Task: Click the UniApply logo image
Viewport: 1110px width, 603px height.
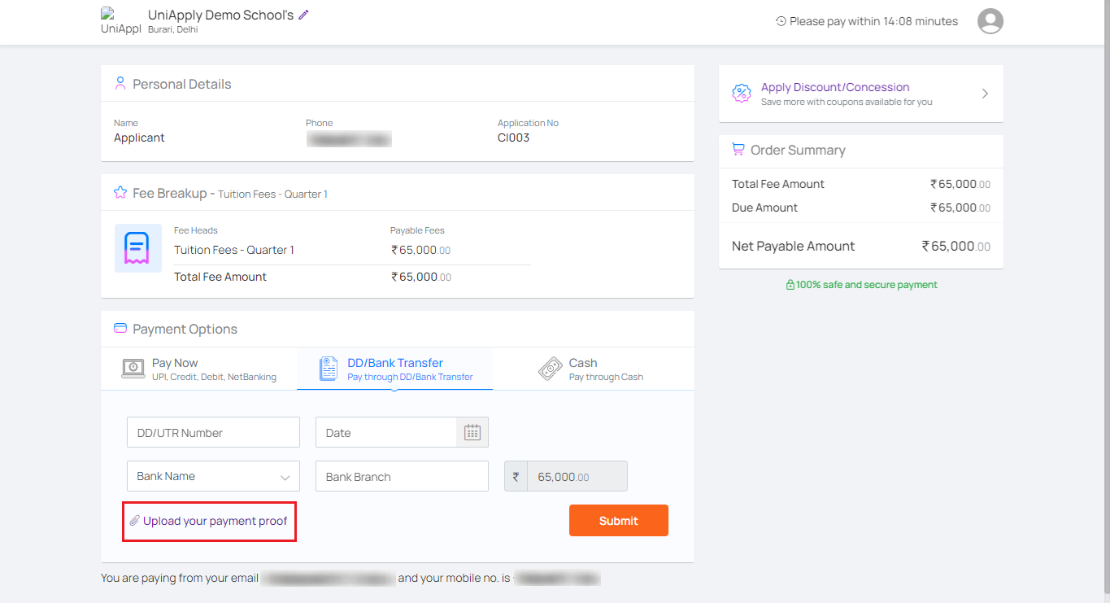Action: point(120,21)
